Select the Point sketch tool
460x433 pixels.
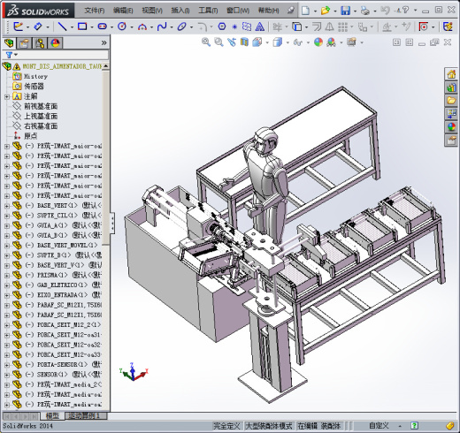point(234,27)
